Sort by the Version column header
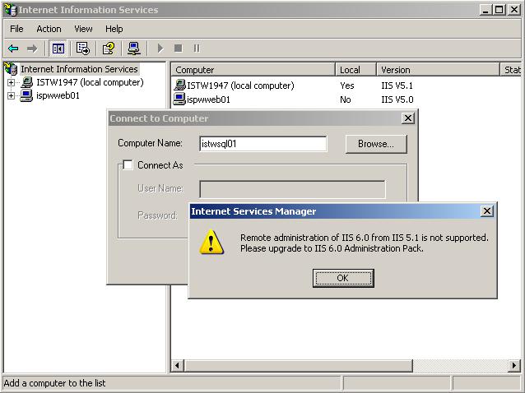The image size is (525, 393). (438, 70)
